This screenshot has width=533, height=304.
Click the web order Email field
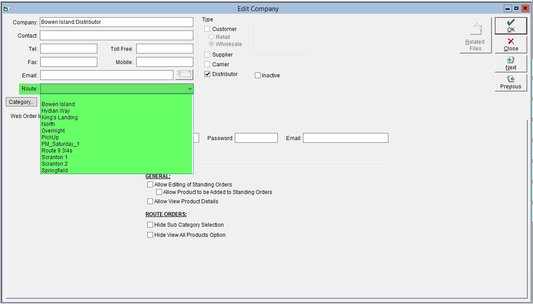point(345,138)
